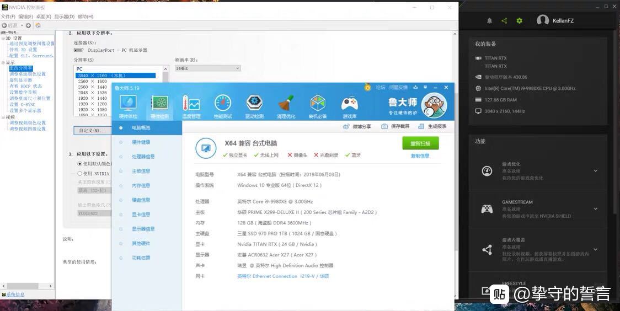Image resolution: width=620 pixels, height=311 pixels.
Task: Expand the 游戏内覆盖 section chevron
Action: [x=596, y=249]
